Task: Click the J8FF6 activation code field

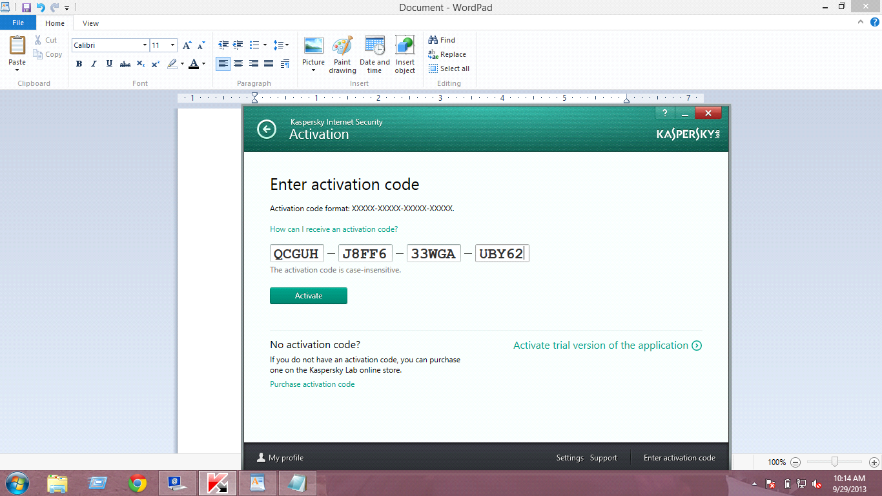Action: pyautogui.click(x=365, y=253)
